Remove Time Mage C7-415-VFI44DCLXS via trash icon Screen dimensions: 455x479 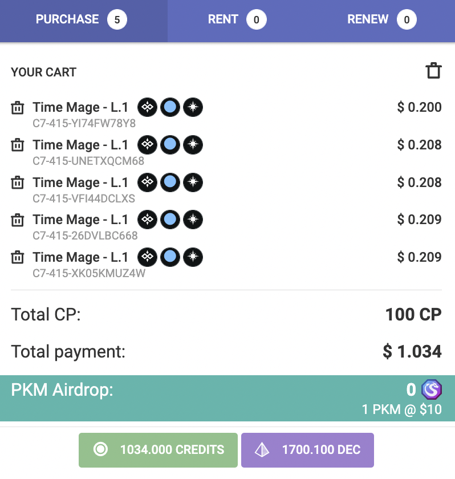18,182
